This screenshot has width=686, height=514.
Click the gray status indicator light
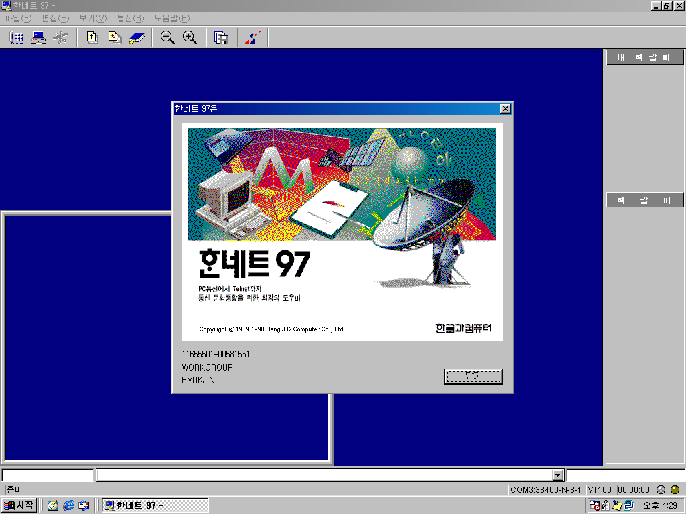(661, 489)
